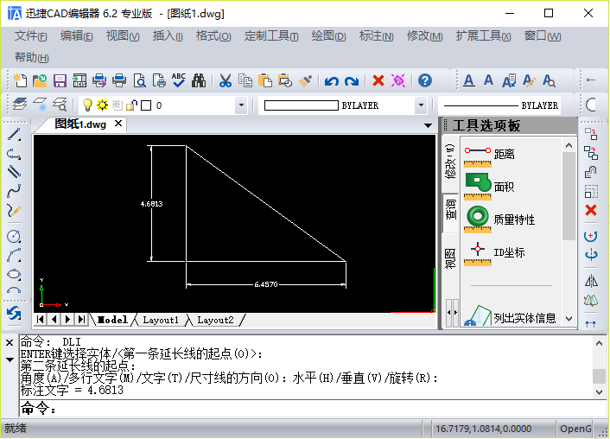Open the 修改(M) menu
Viewport: 610px width, 439px height.
[424, 36]
